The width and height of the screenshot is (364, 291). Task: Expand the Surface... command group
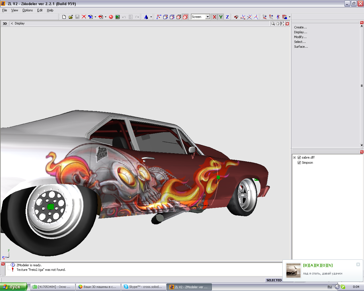click(301, 47)
